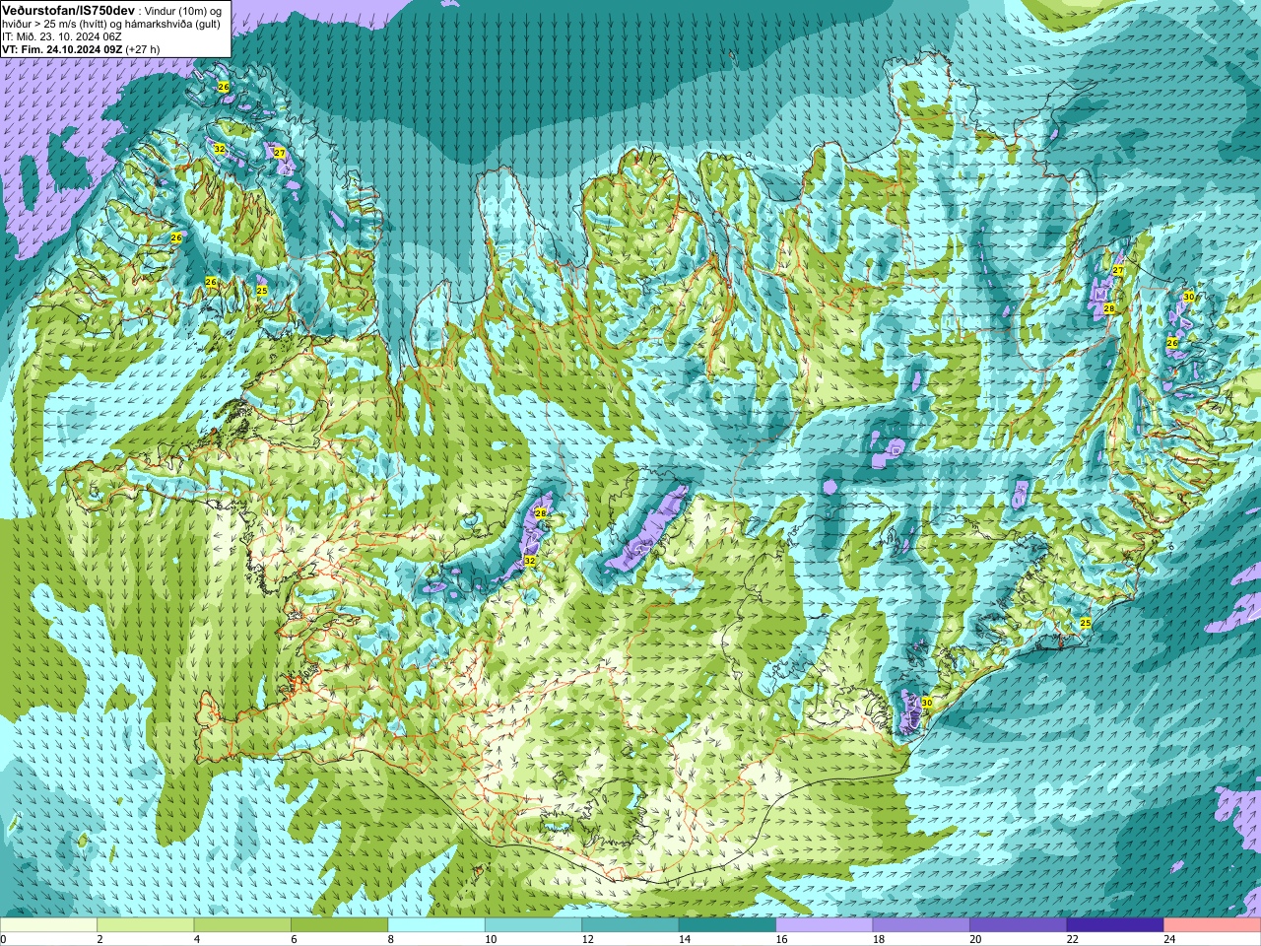This screenshot has height=946, width=1261.
Task: Click the legend scale label '20'
Action: [x=975, y=939]
